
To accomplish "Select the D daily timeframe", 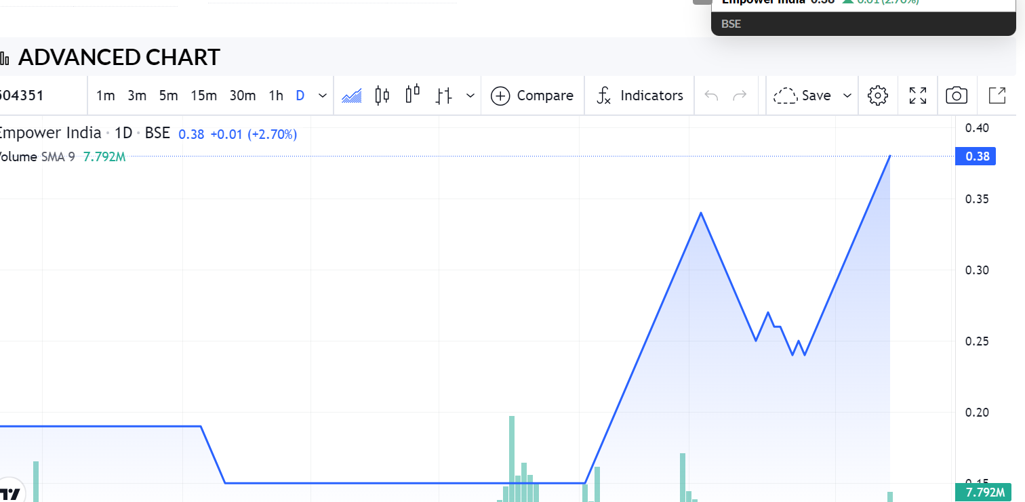I will [300, 96].
